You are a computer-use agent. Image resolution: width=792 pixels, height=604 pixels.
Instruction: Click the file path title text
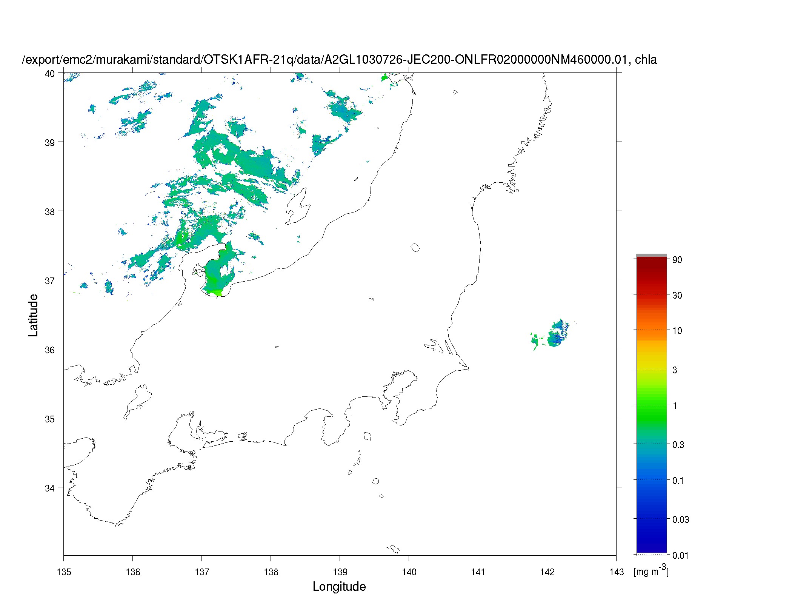[x=340, y=60]
